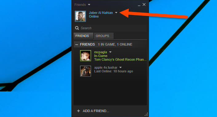Click the Jaber Al Nahian username
This screenshot has width=217, height=117.
101,13
